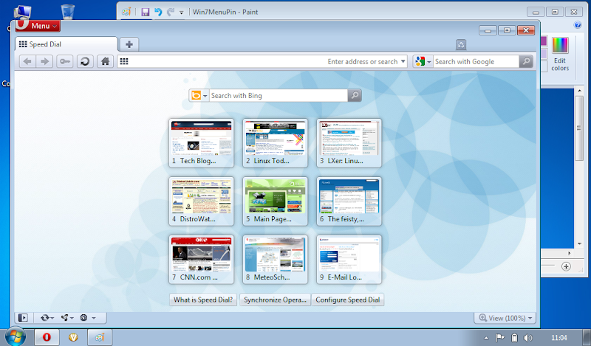Open Speed Dial 9 E-Mail Lo... thumbnail
The image size is (591, 346).
349,260
